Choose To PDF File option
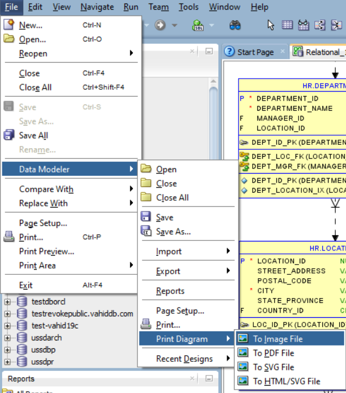The image size is (346, 393). point(273,353)
